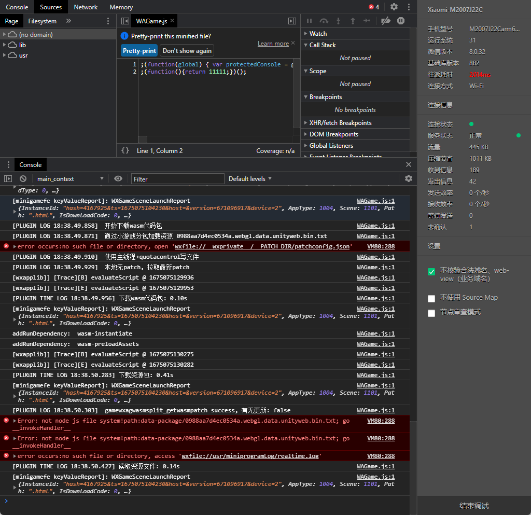The width and height of the screenshot is (531, 515).
Task: Open DevTools settings gear at the top
Action: pyautogui.click(x=394, y=7)
